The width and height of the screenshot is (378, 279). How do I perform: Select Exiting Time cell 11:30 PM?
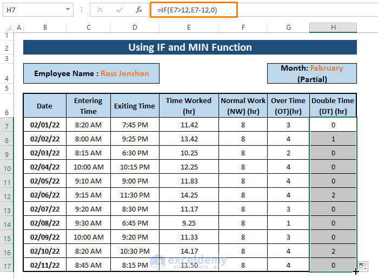[x=135, y=195]
